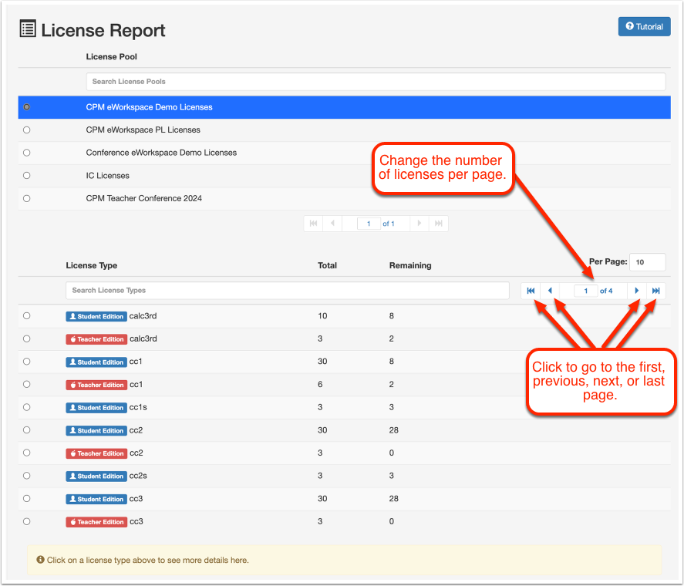Click the info icon in the details notice

(x=41, y=559)
